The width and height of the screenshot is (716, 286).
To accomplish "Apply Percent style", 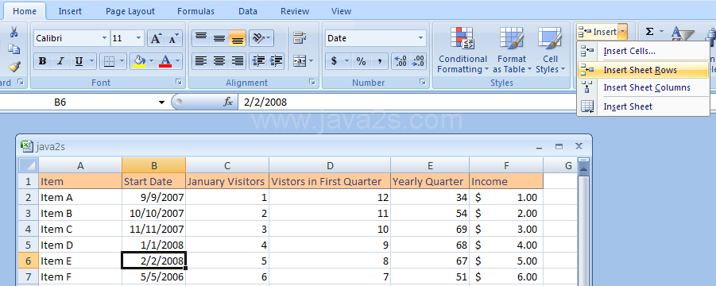I will pyautogui.click(x=362, y=61).
